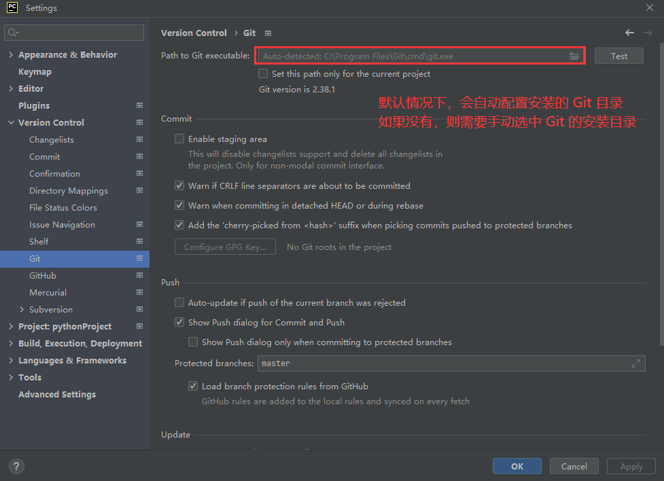Viewport: 664px width, 481px height.
Task: Open the folder browser for Git executable path
Action: (x=574, y=55)
